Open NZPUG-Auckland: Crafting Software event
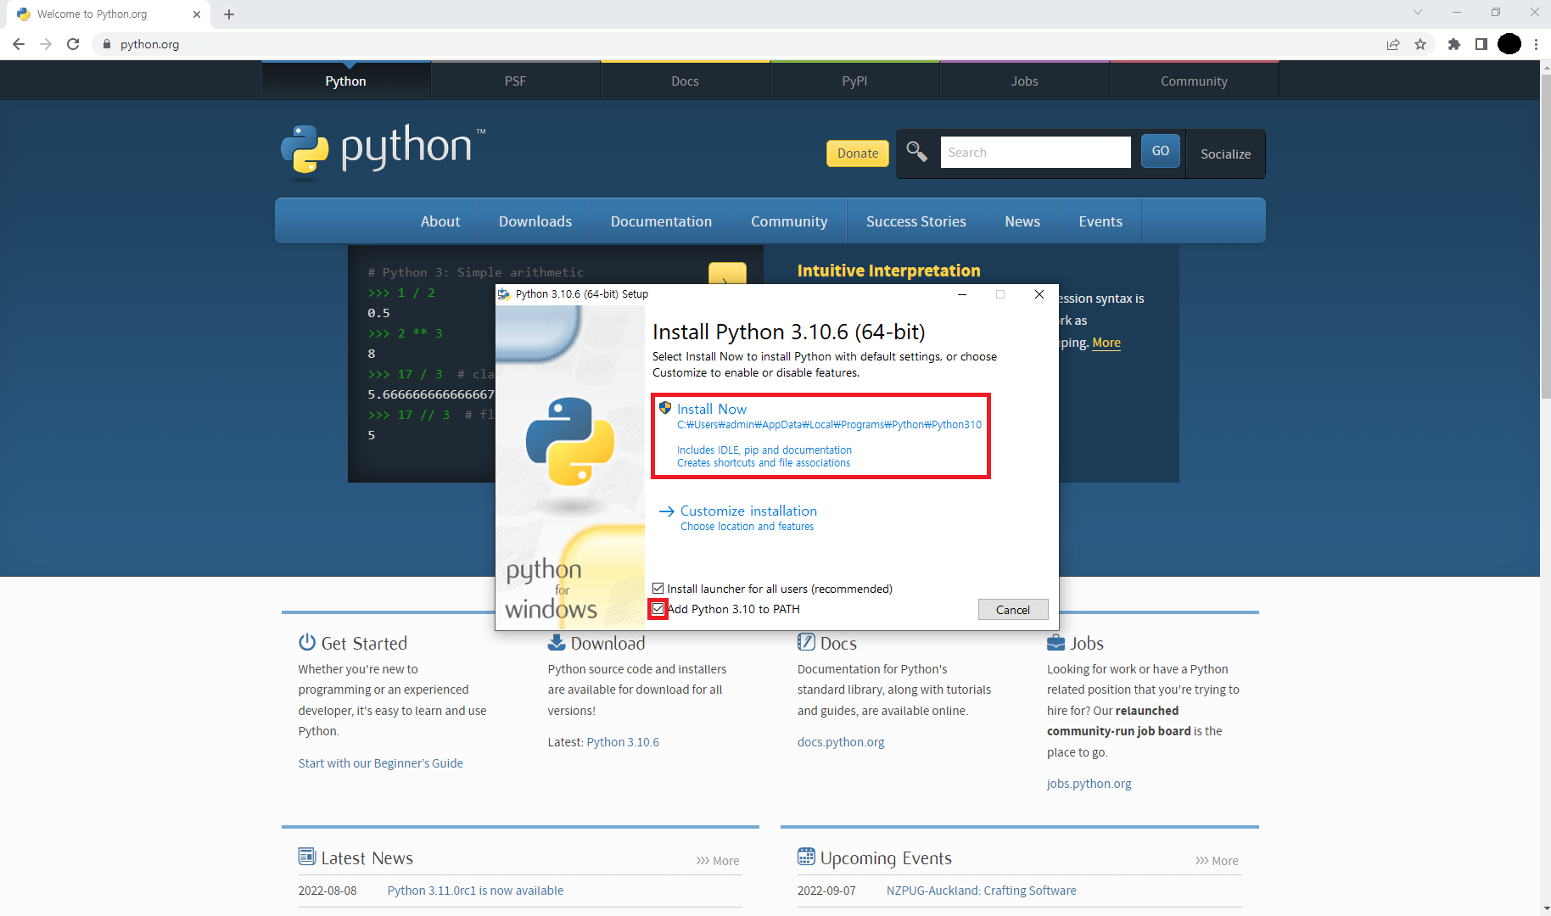The image size is (1551, 916). coord(982,891)
